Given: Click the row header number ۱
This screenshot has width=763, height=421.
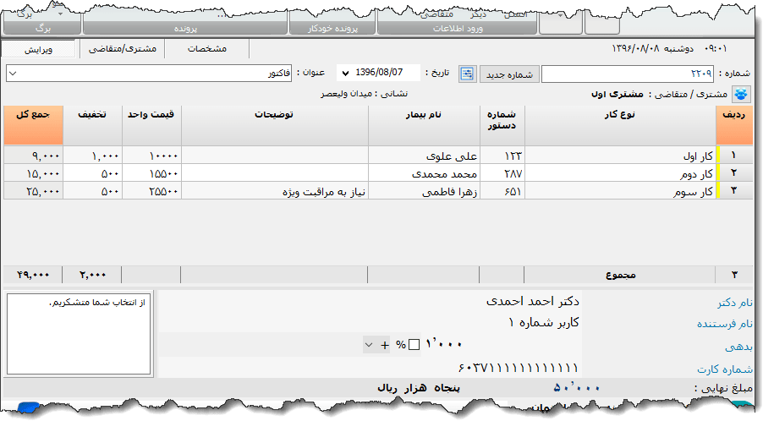Looking at the screenshot, I should (x=733, y=156).
